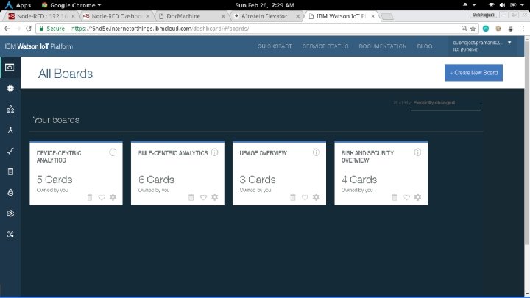The height and width of the screenshot is (298, 530).
Task: Open the Settings atom icon in sidebar
Action: (x=10, y=213)
